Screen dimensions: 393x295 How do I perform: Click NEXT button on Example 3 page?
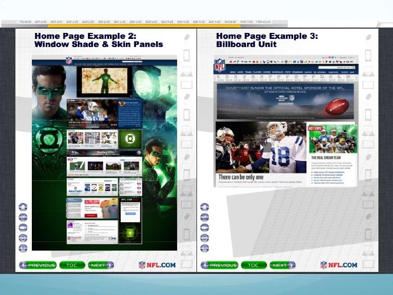tap(282, 265)
